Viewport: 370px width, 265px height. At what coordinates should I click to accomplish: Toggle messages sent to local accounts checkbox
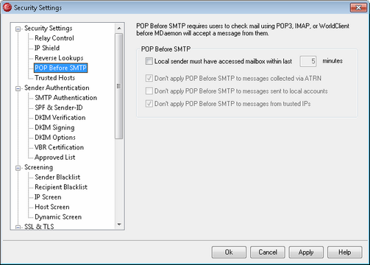click(149, 91)
